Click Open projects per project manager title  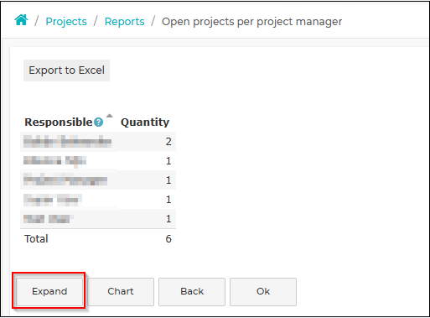pos(252,22)
